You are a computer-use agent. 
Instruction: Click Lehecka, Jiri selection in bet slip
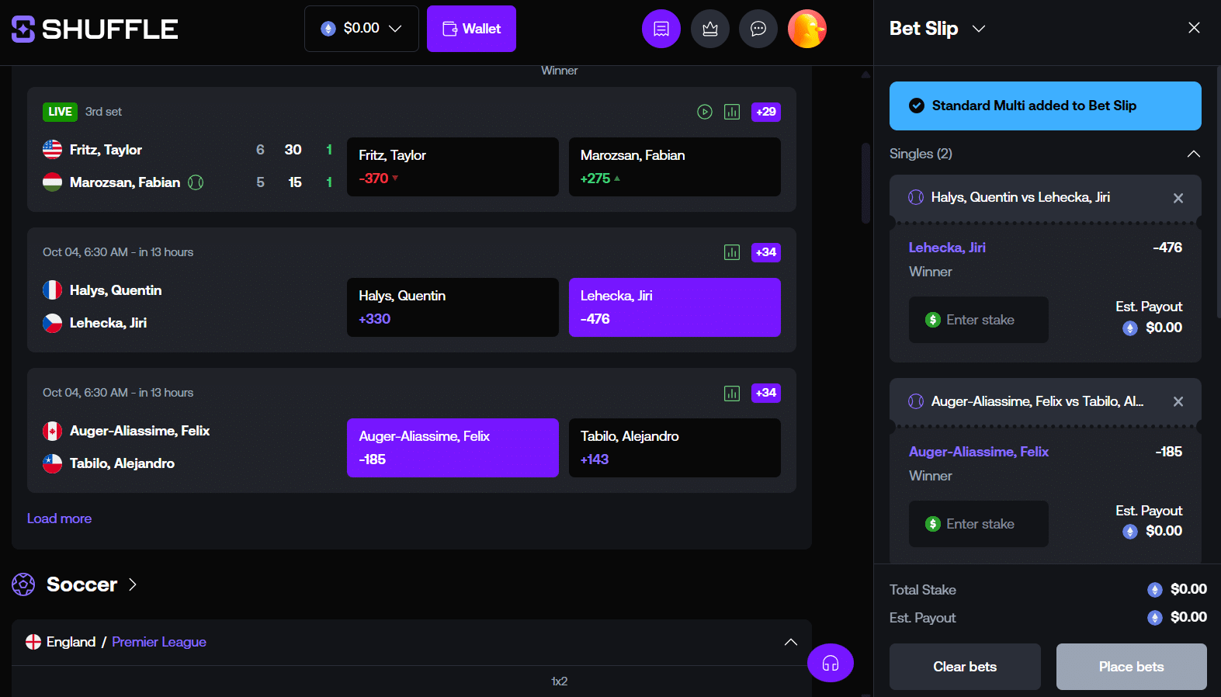(947, 248)
